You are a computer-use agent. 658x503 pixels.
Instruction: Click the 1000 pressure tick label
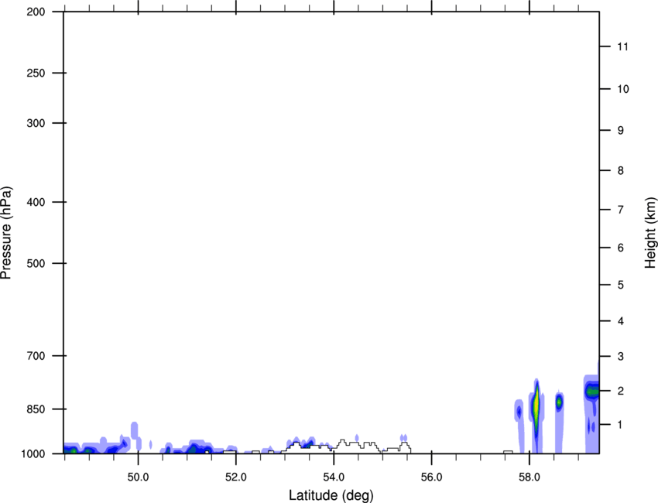(33, 453)
